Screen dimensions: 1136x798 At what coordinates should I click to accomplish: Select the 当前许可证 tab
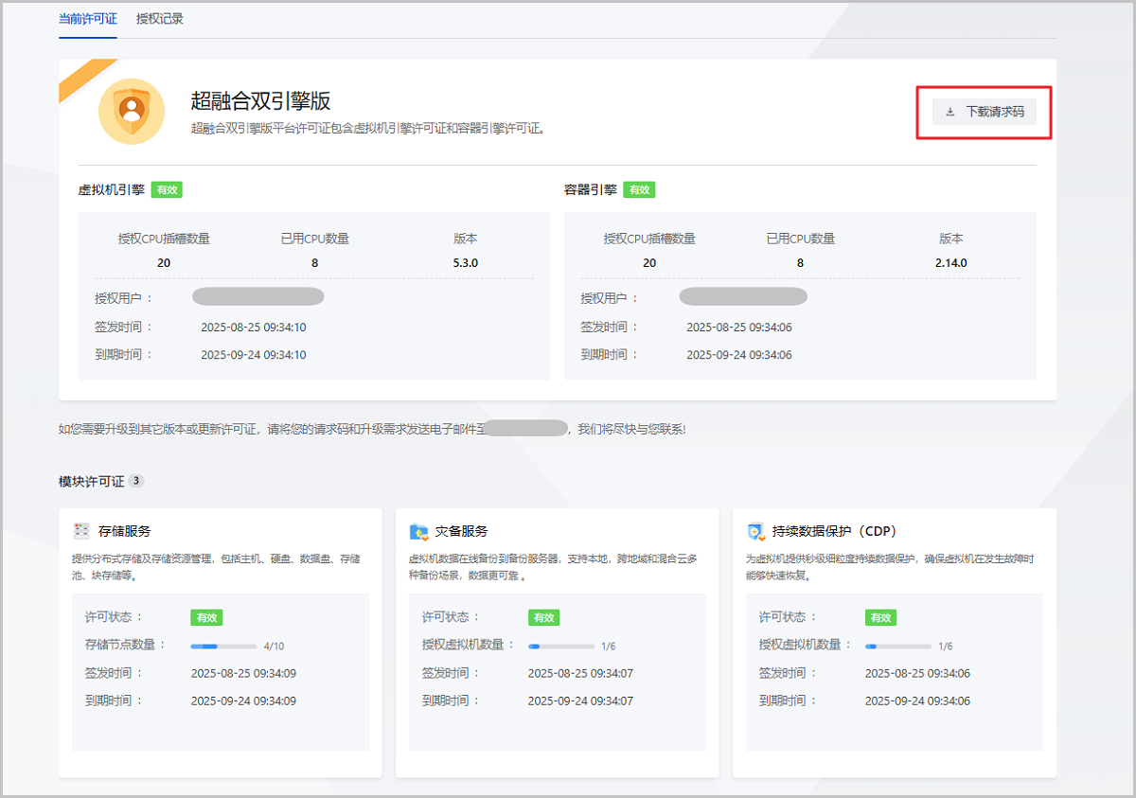[88, 19]
